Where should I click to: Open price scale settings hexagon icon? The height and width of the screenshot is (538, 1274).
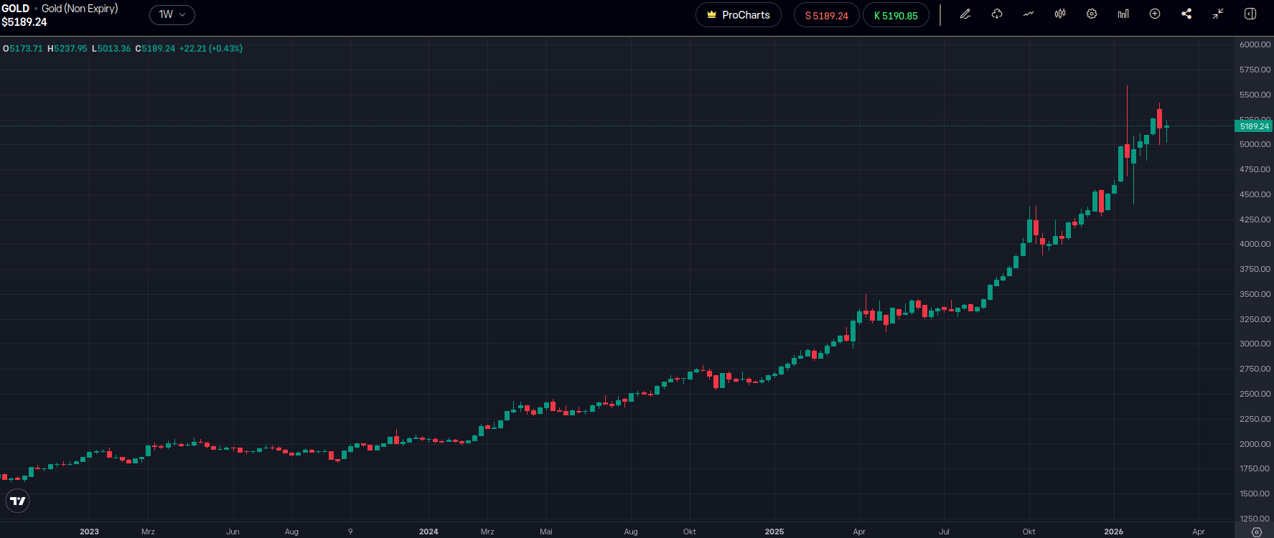click(1256, 532)
